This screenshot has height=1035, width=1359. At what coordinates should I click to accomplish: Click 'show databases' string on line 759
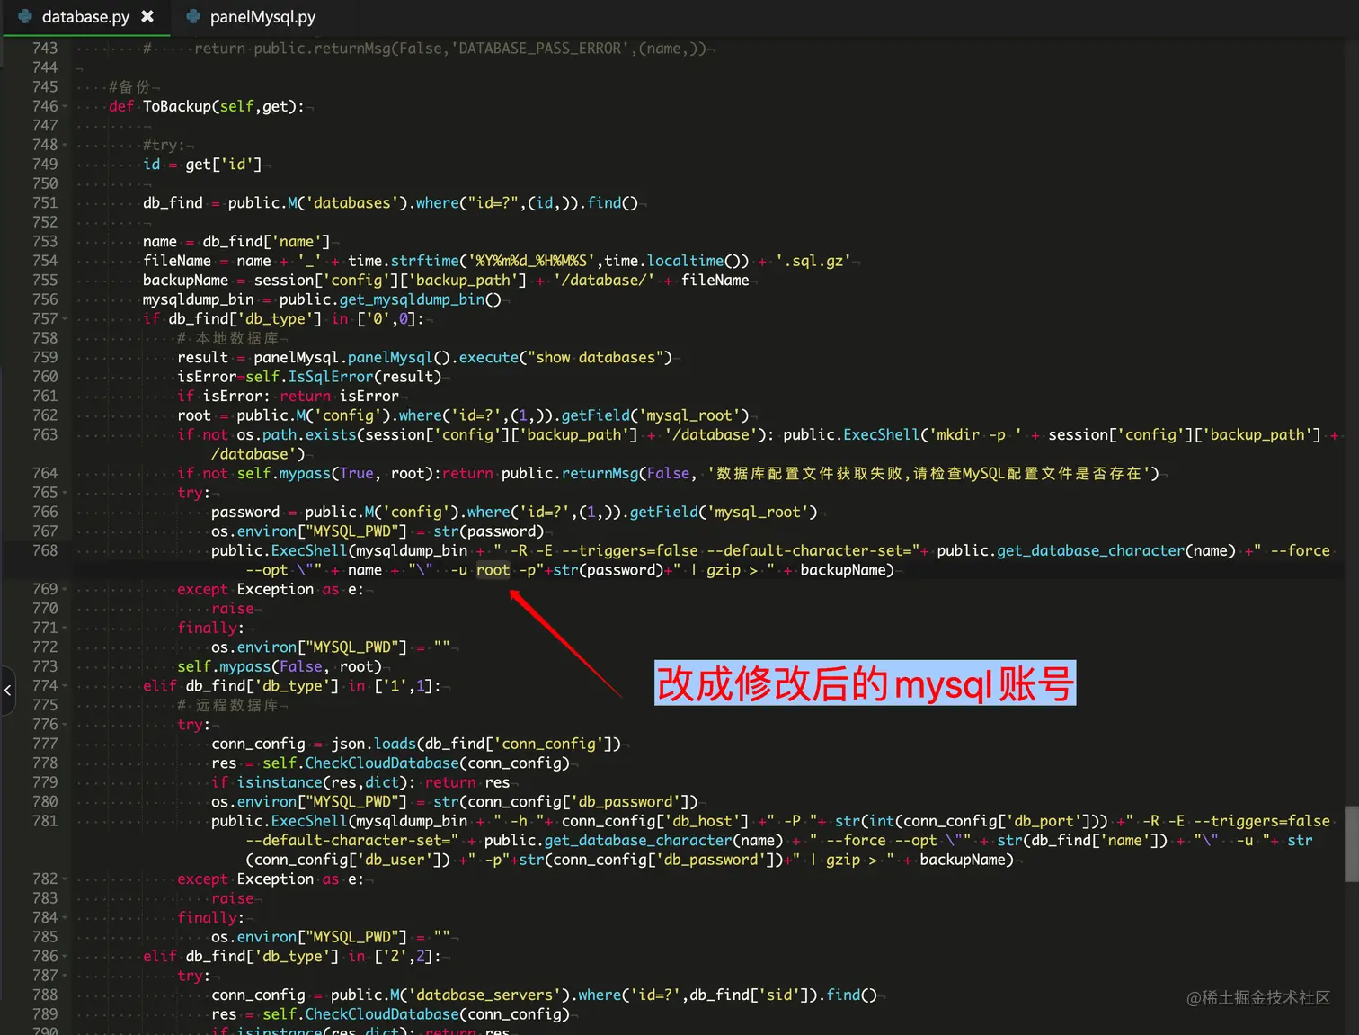(x=596, y=358)
